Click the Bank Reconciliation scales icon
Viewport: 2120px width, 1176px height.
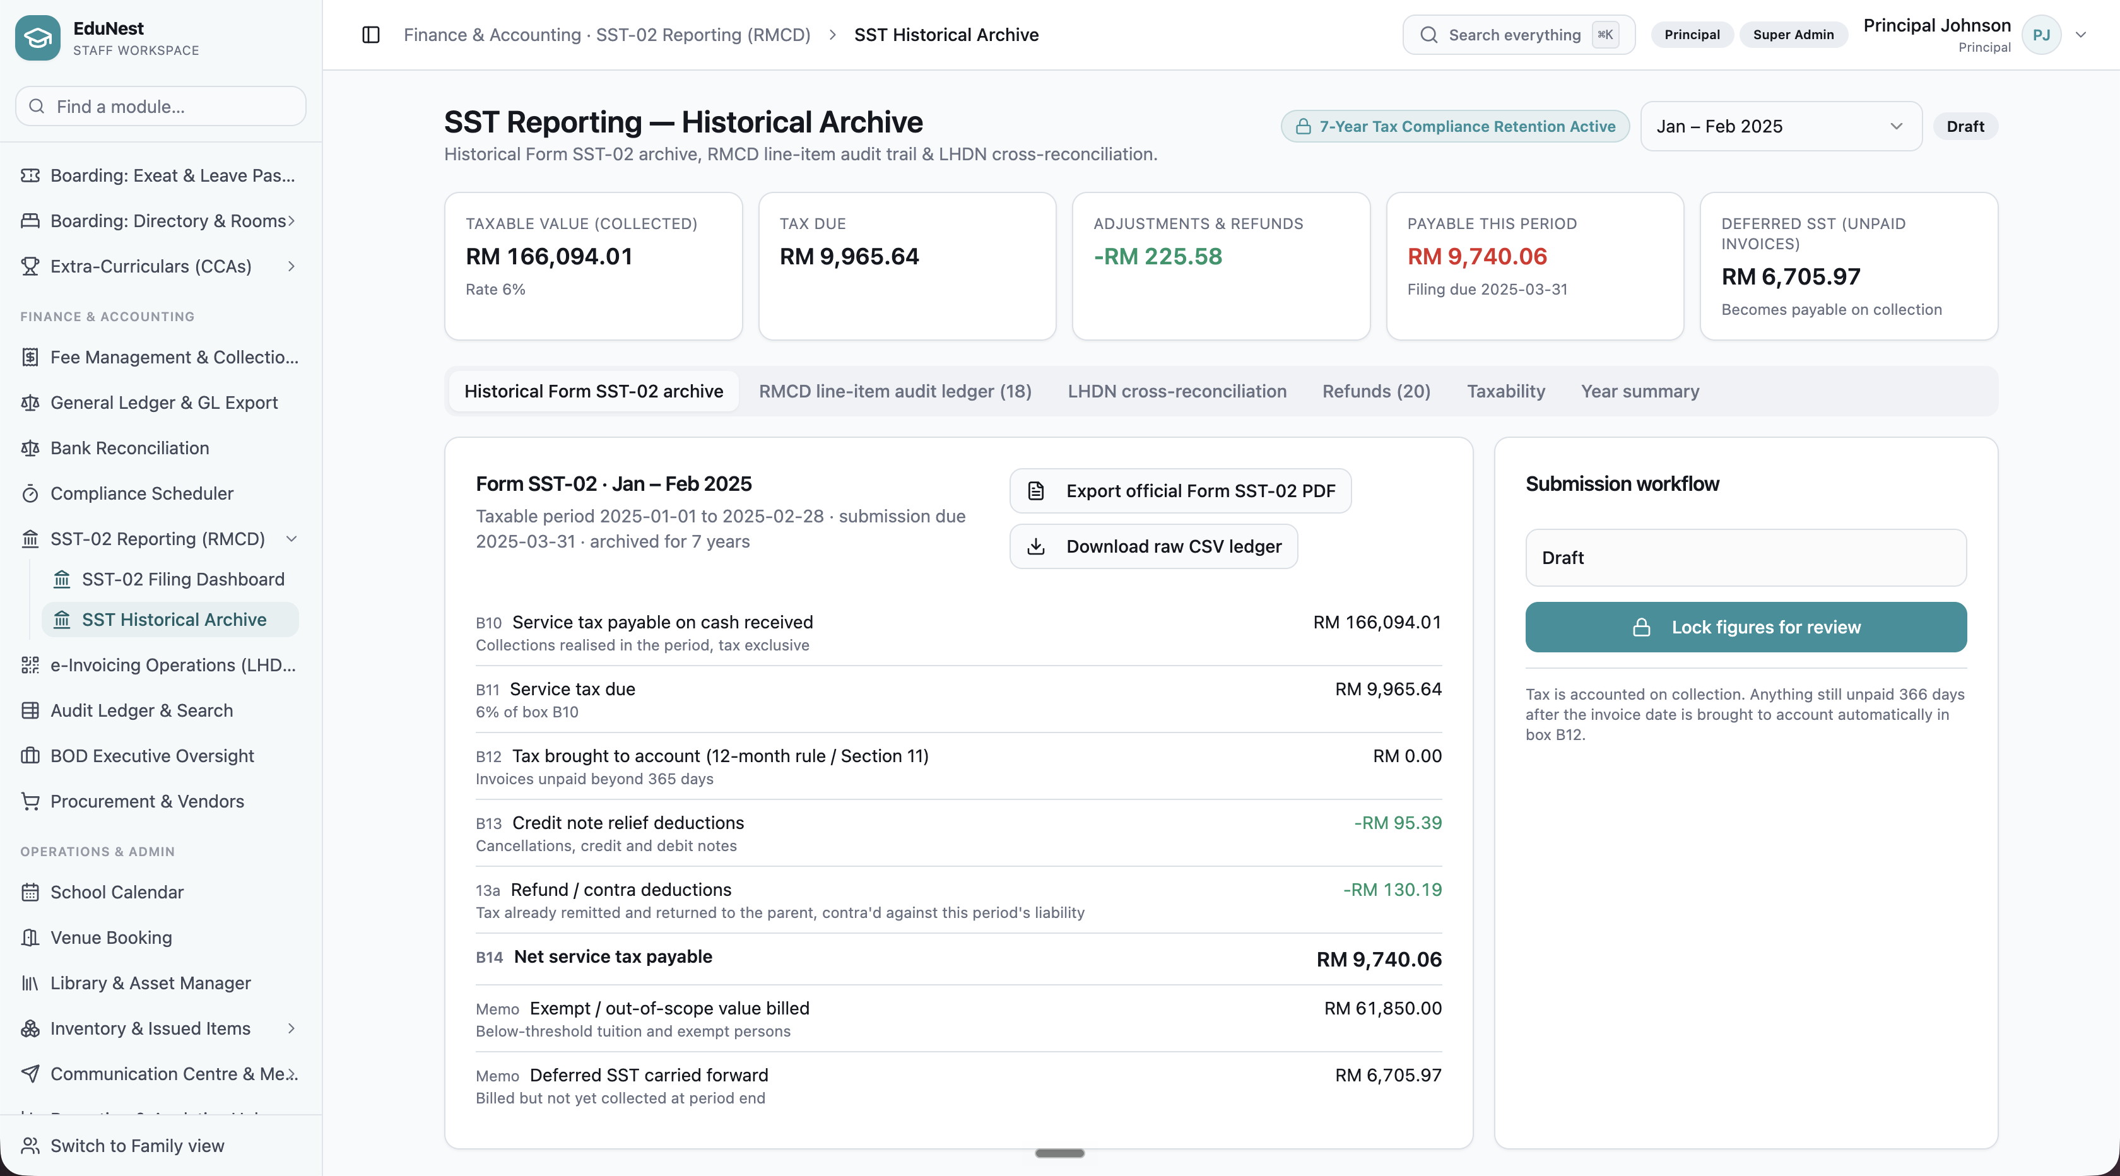click(30, 448)
